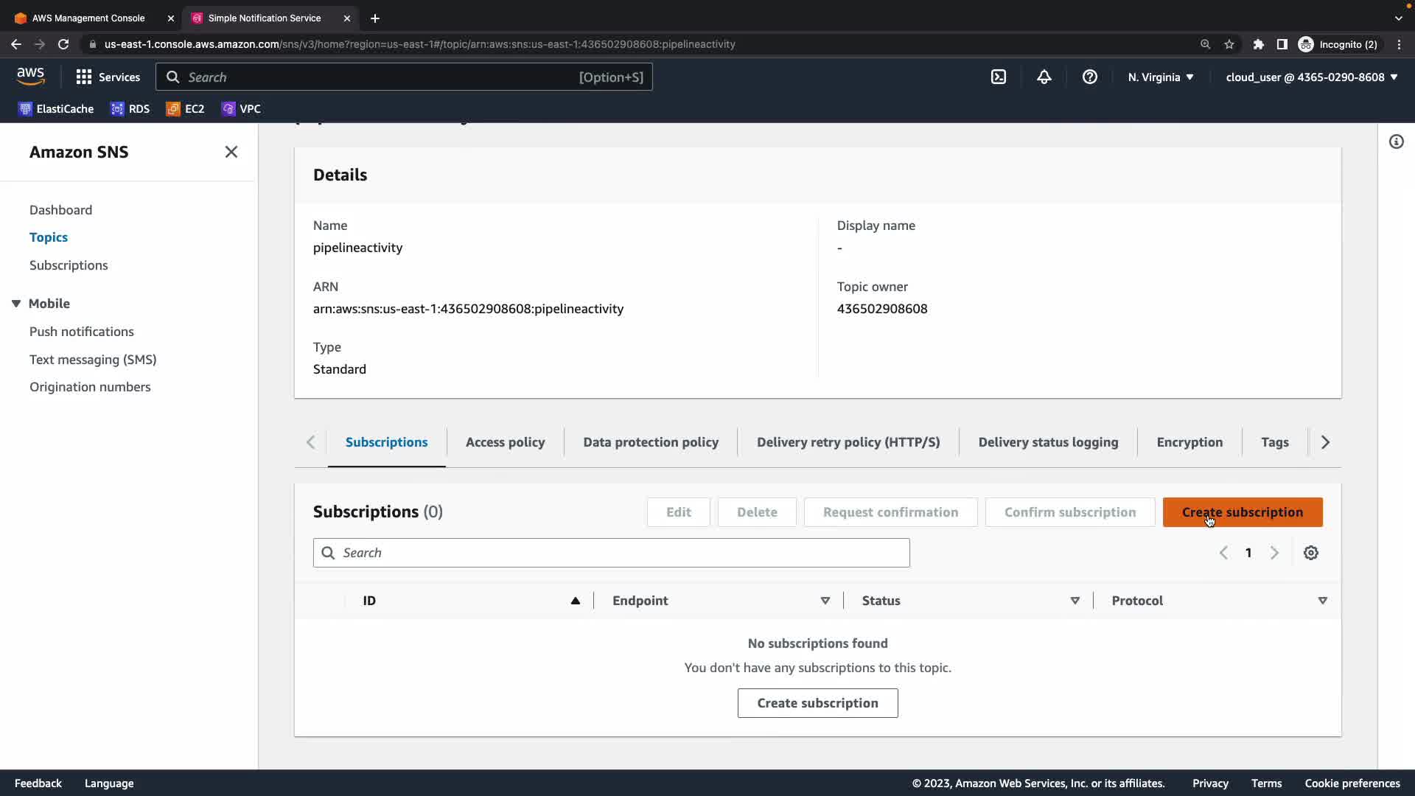This screenshot has height=796, width=1415.
Task: Close the Amazon SNS navigation panel
Action: [231, 152]
